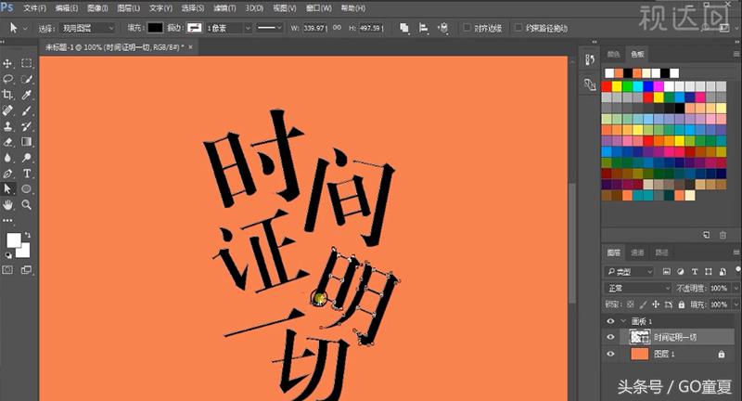Filter layers by adjustment type

(681, 272)
